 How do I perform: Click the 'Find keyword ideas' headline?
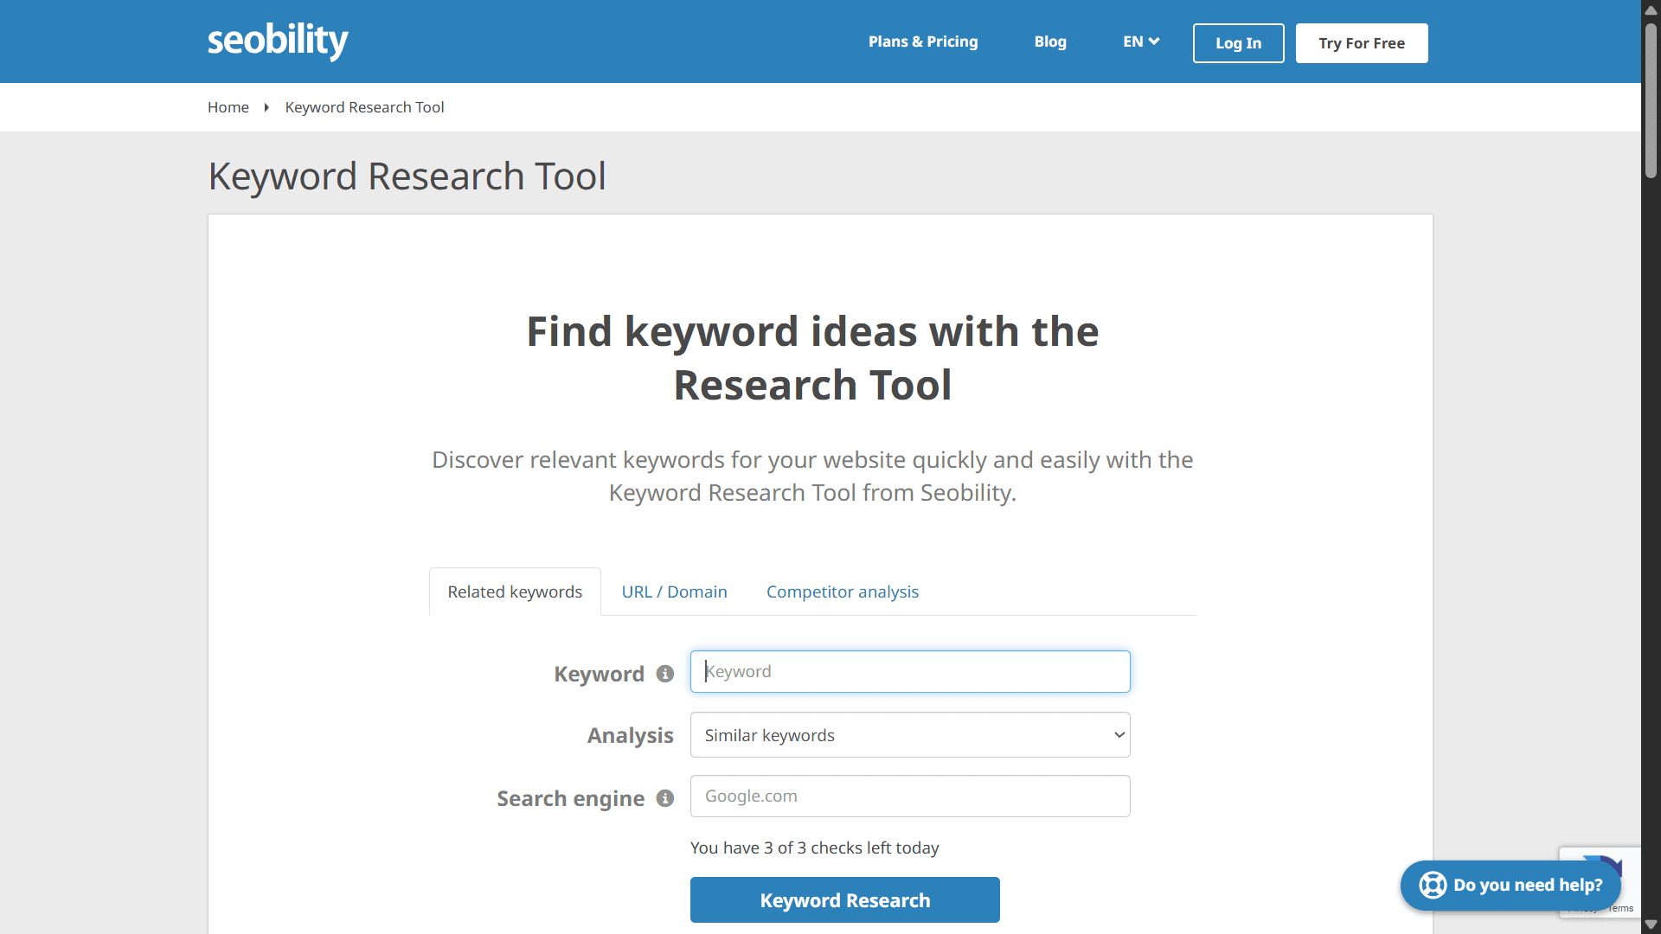812,357
